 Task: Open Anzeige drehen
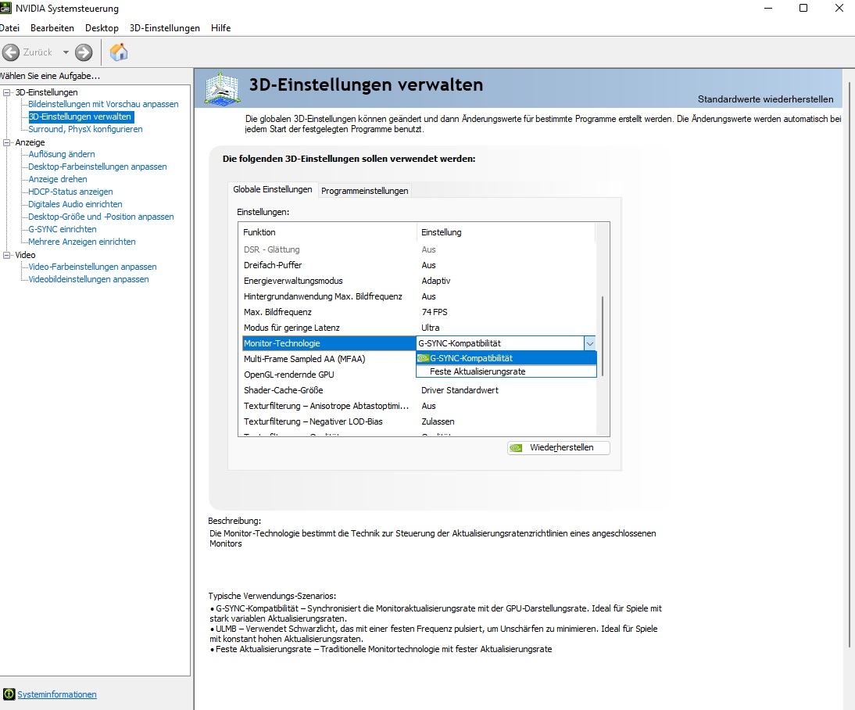pyautogui.click(x=58, y=179)
